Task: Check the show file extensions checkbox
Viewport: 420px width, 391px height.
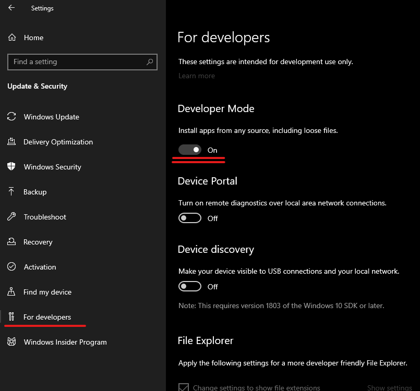Action: [x=184, y=387]
